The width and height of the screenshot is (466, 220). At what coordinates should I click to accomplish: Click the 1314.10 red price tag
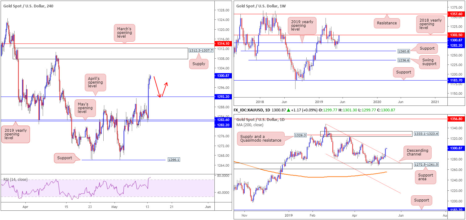pyautogui.click(x=223, y=44)
